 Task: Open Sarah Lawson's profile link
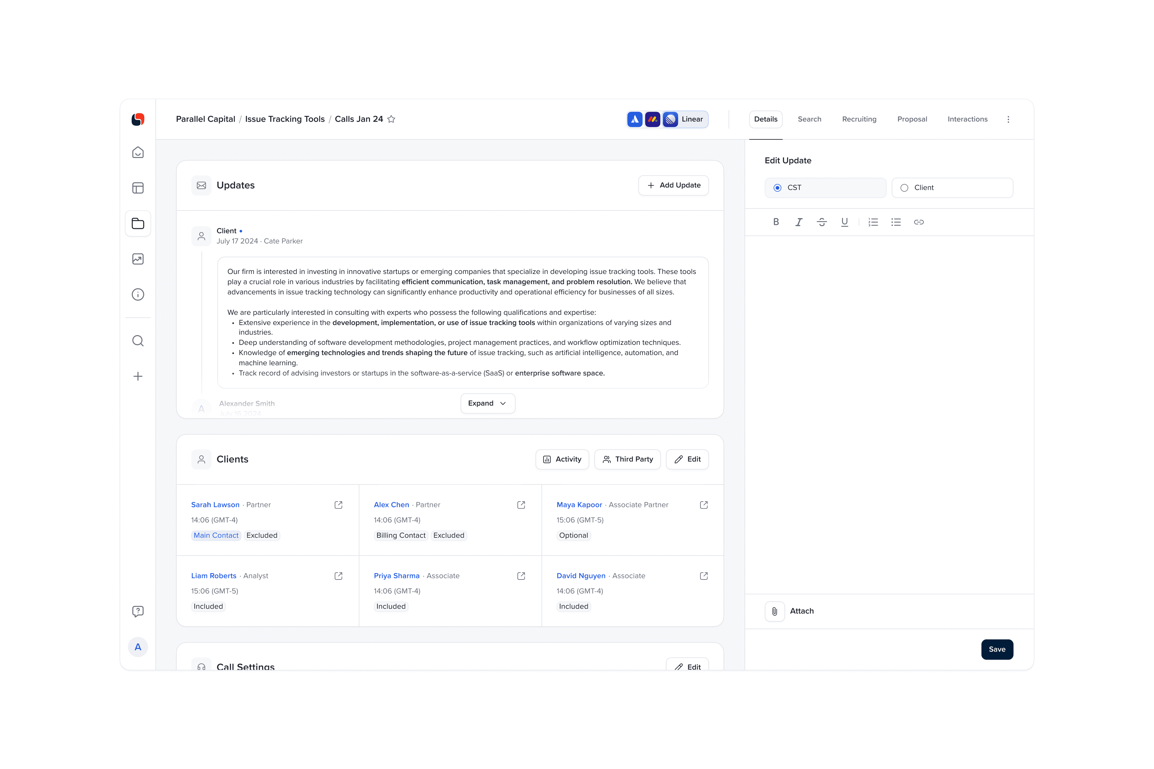pos(215,505)
